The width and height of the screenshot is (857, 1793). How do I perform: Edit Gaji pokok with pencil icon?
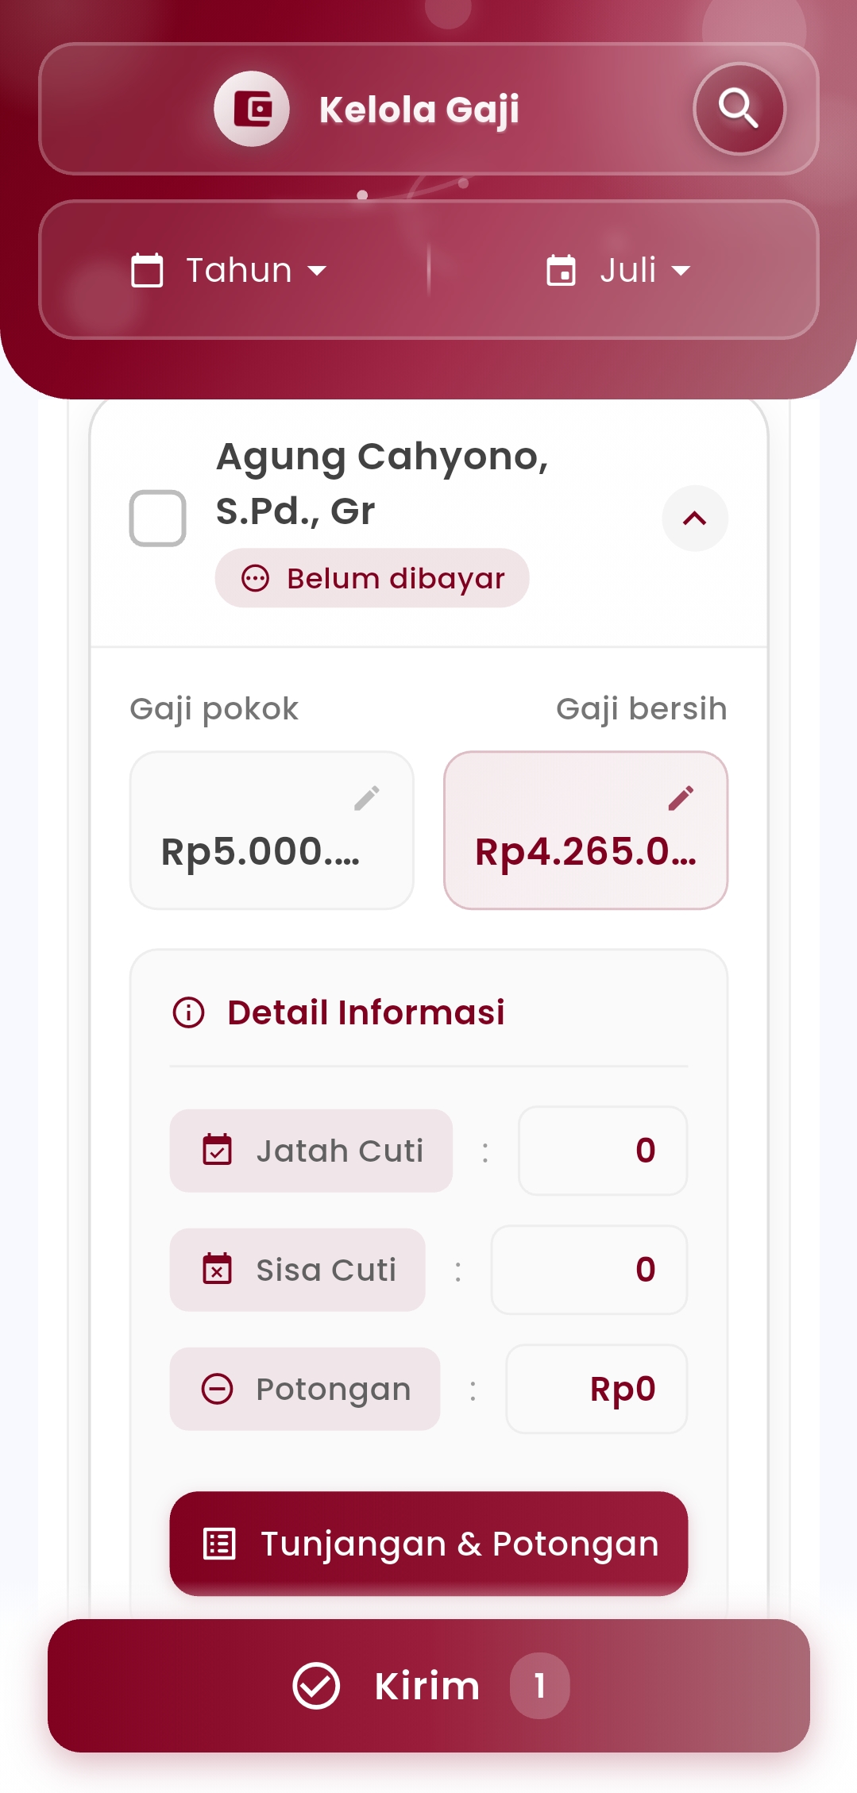(367, 797)
